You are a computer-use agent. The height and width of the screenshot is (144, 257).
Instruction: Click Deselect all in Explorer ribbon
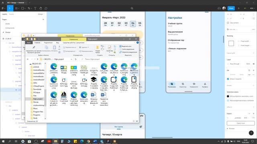tap(127, 49)
